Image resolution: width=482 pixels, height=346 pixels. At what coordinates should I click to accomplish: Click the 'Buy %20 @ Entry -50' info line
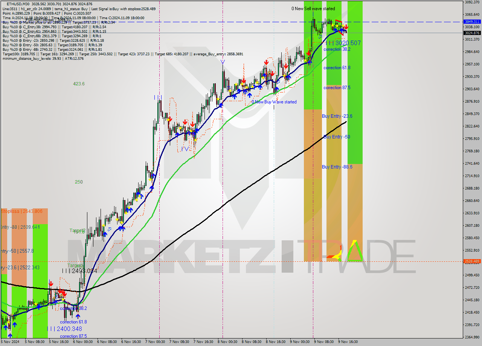(52, 45)
